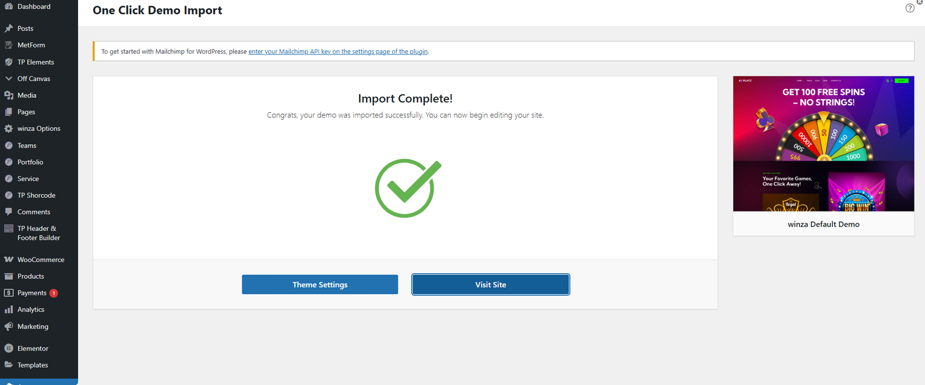This screenshot has width=925, height=385.
Task: Open the Service menu label
Action: tap(28, 179)
